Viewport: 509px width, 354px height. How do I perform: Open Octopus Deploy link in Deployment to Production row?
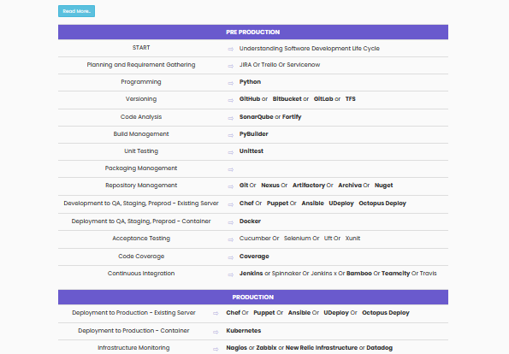386,312
